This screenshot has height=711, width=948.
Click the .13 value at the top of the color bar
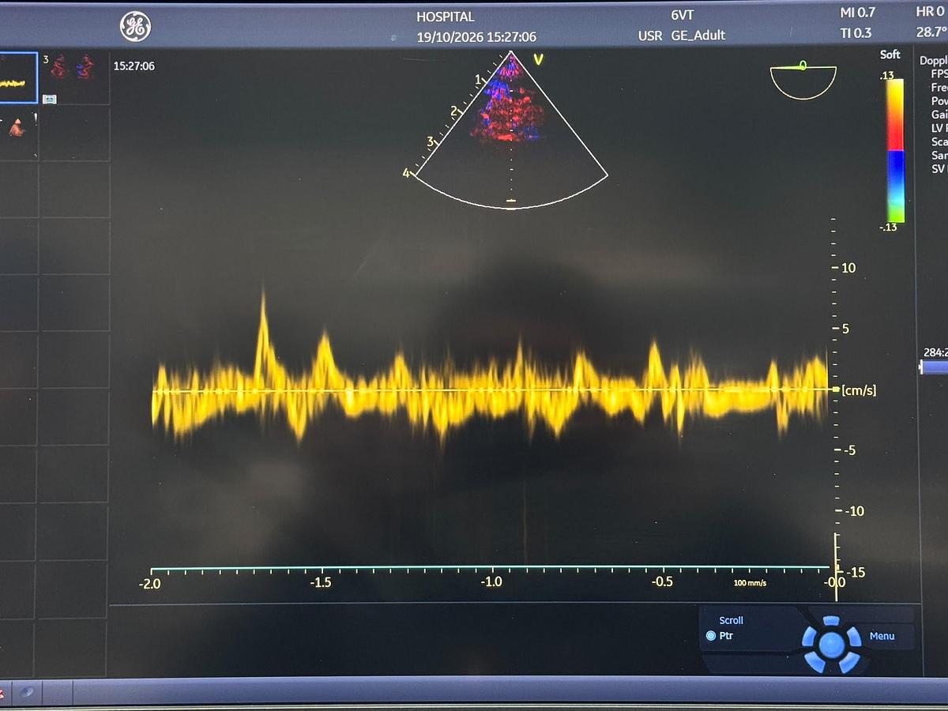889,74
